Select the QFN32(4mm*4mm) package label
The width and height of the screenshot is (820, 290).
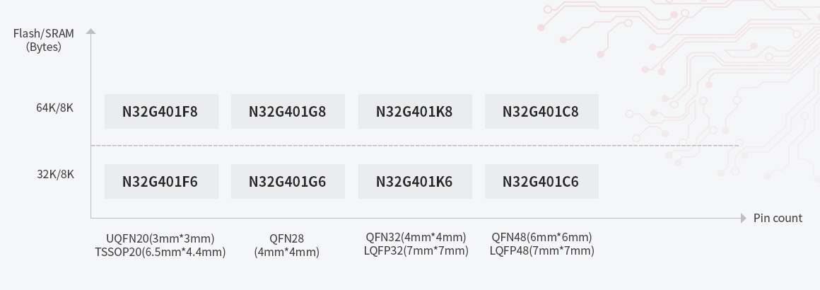(416, 237)
